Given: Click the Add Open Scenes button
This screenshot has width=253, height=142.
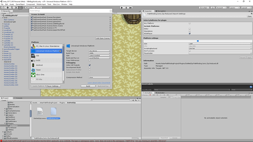Looking at the screenshot, I should tap(103, 38).
